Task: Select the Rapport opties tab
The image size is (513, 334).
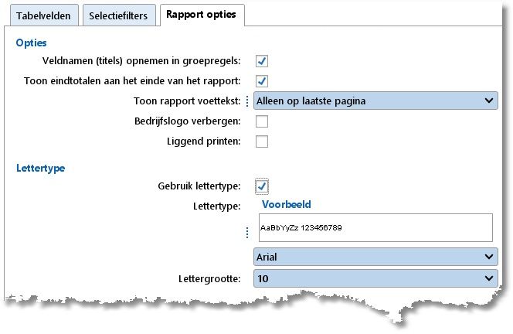Action: [201, 14]
